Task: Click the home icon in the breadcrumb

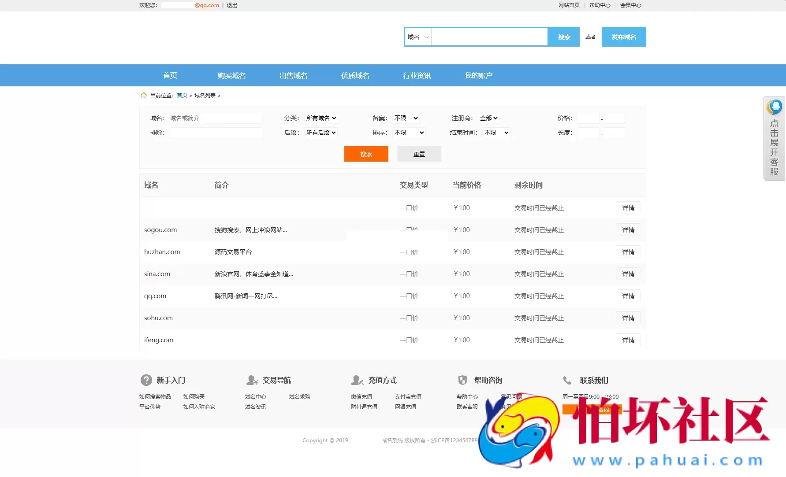Action: pyautogui.click(x=144, y=95)
